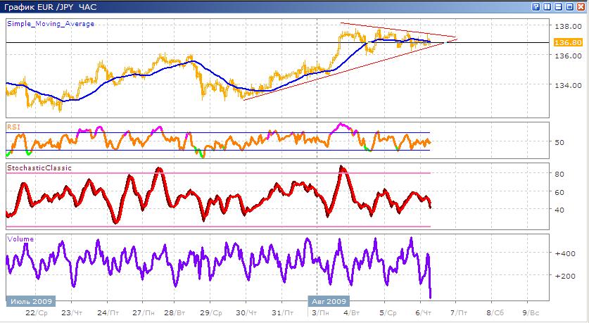Screen dimensions: 589x323
Task: Select the 22/Ср date on time axis
Action: 37,312
